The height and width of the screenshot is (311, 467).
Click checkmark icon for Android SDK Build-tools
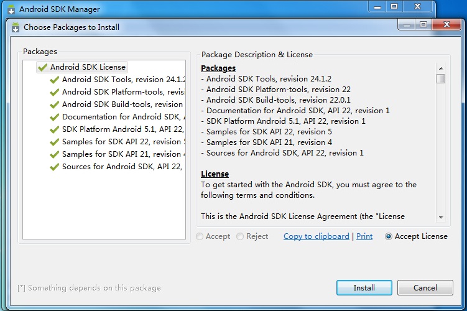[54, 105]
